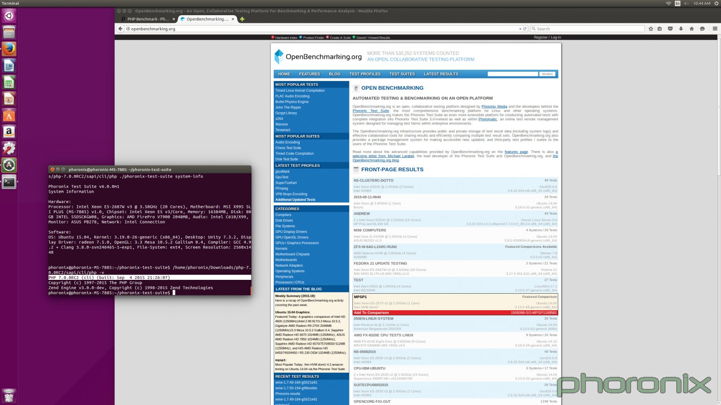Screen dimensions: 721x405
Task: Click Register / Log-In link
Action: (547, 38)
